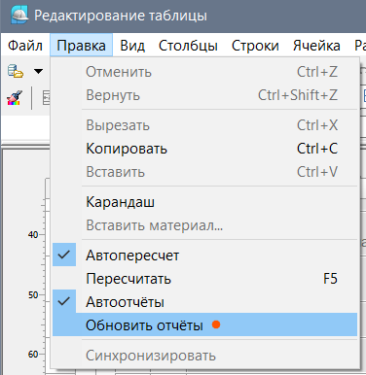Image resolution: width=366 pixels, height=375 pixels.
Task: Open the Строки menu
Action: click(255, 46)
